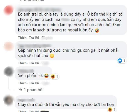Click blurred timestamp of first comment
This screenshot has height=112, width=139.
pyautogui.click(x=47, y=38)
